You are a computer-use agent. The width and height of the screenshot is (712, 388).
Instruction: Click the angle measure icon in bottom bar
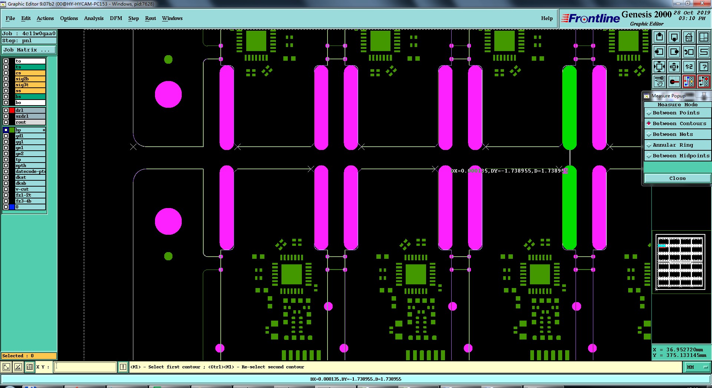[x=18, y=367]
